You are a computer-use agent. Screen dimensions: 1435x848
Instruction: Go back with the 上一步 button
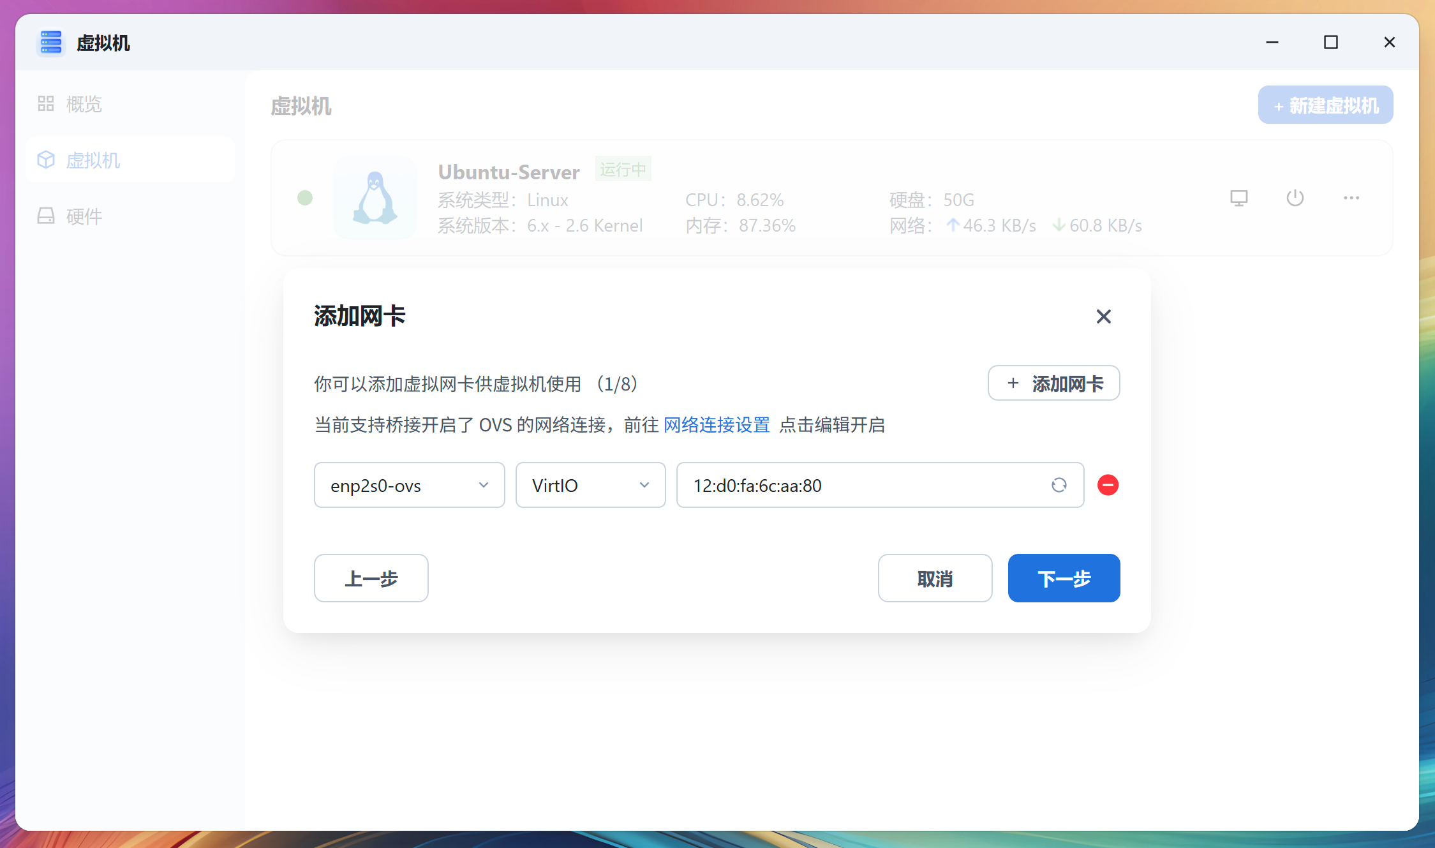click(371, 578)
